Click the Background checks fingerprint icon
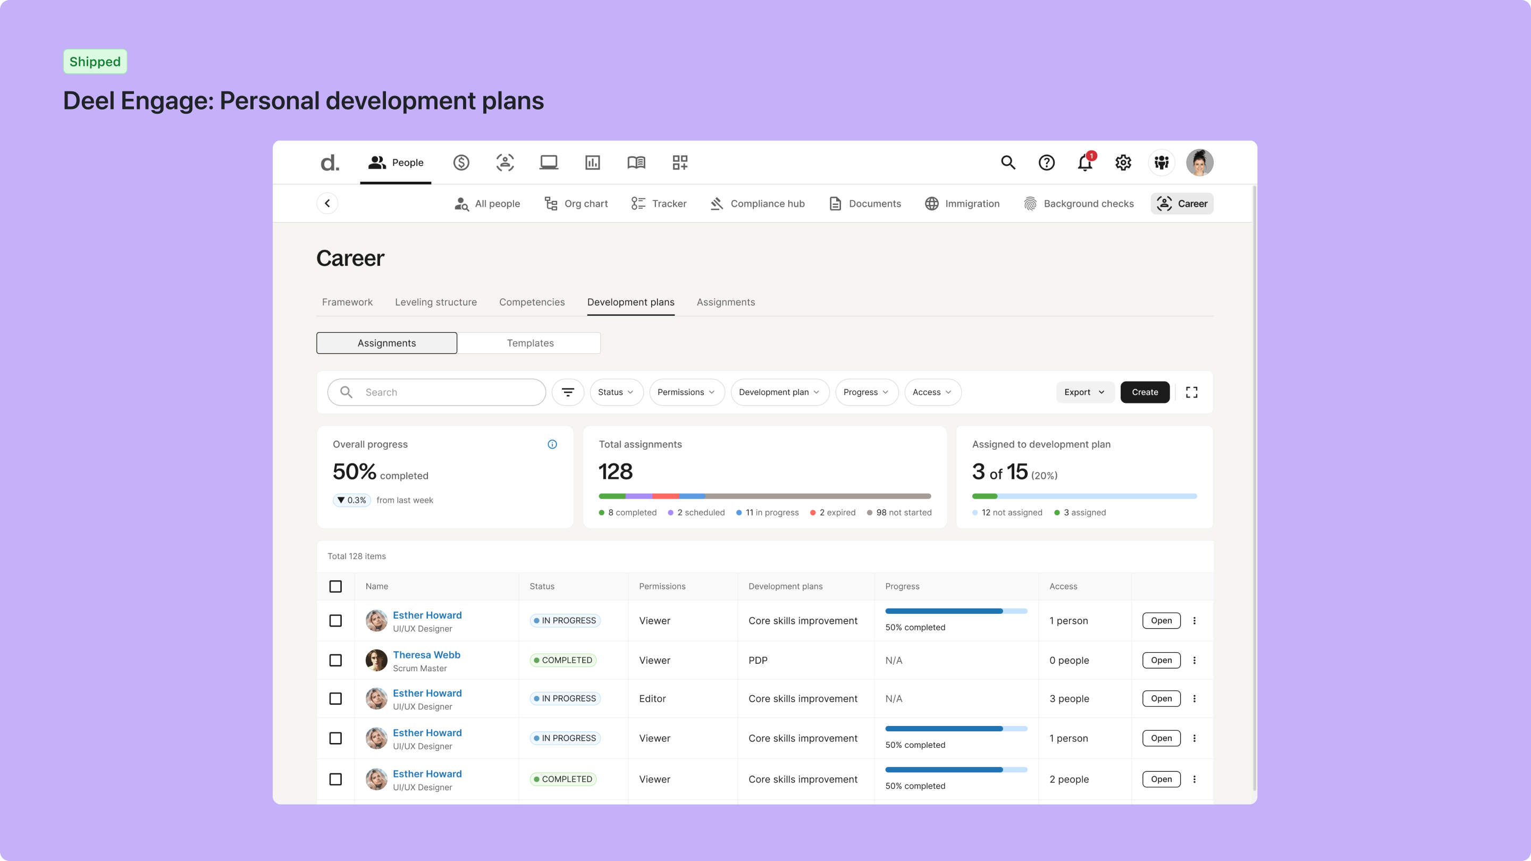Screen dimensions: 1531x861 tap(1031, 203)
